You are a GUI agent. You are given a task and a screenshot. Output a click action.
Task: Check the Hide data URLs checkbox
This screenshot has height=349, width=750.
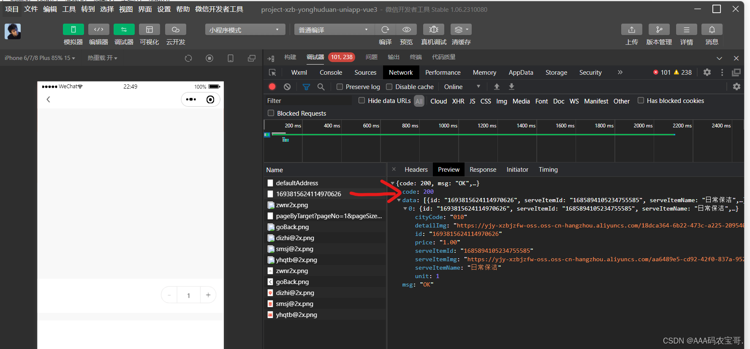point(361,100)
